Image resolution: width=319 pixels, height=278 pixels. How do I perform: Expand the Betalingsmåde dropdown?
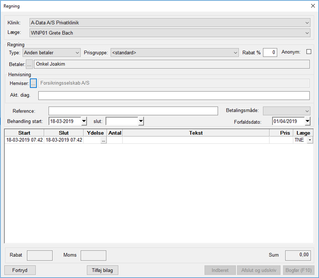click(287, 111)
